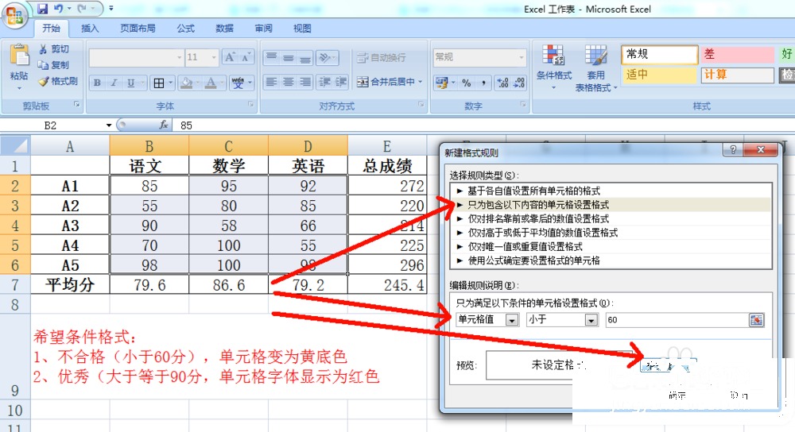Increase decimal places
Viewport: 795px width, 432px height.
[x=502, y=83]
